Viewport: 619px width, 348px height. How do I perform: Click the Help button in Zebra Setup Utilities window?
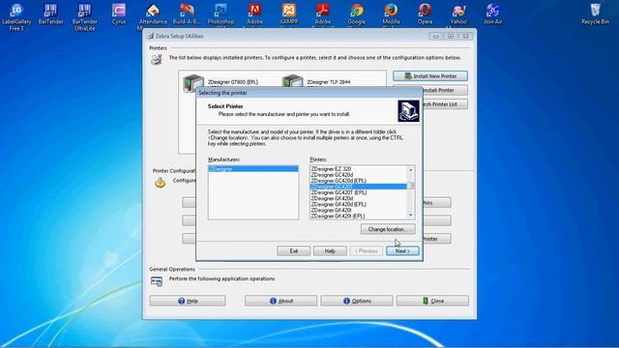coord(188,301)
